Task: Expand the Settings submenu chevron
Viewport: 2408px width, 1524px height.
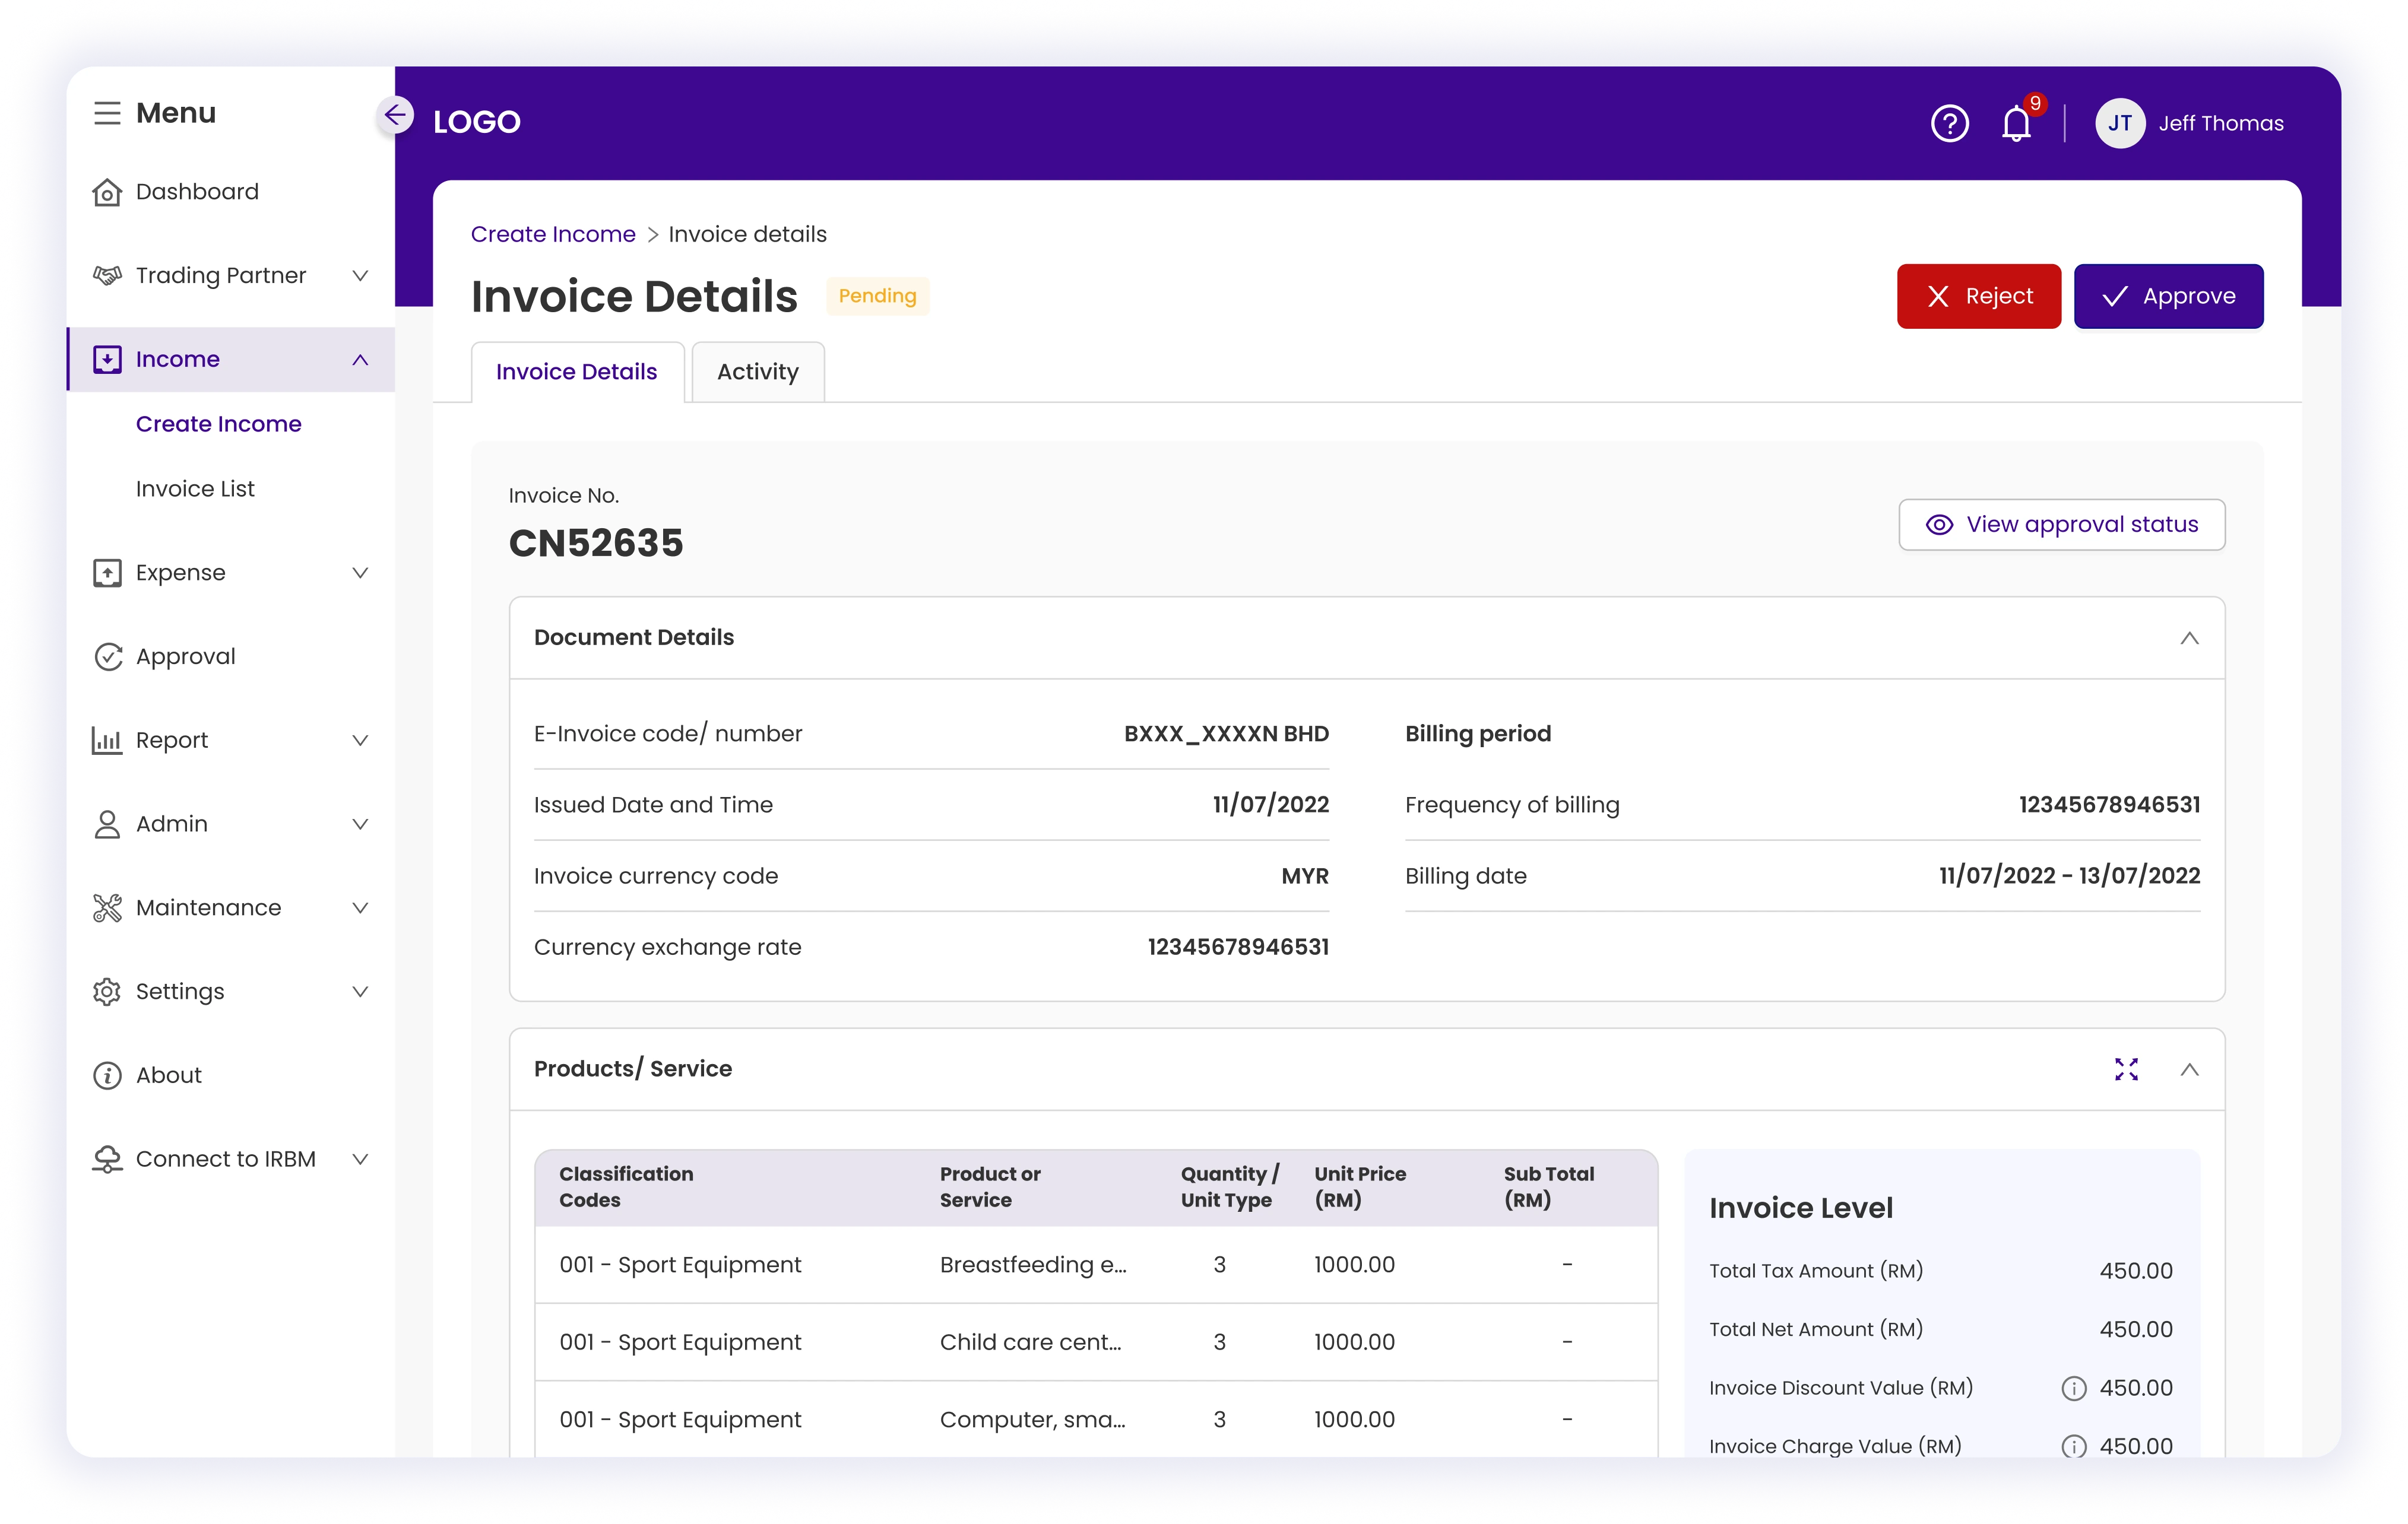Action: 360,991
